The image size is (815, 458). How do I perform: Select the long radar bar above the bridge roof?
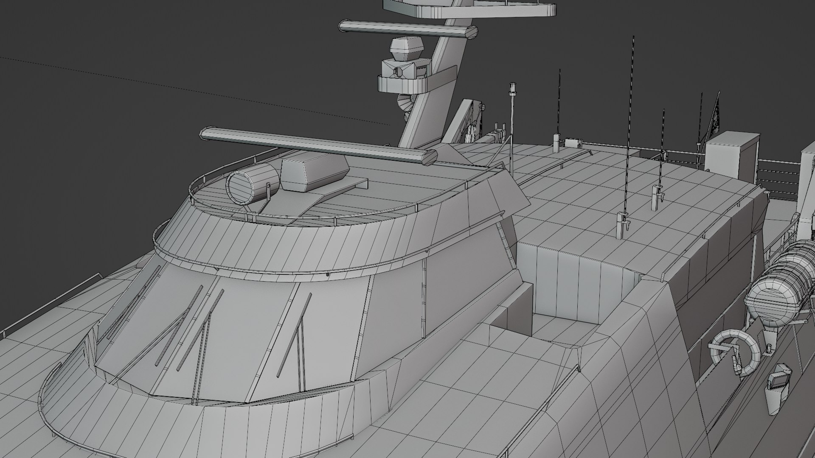(x=318, y=146)
